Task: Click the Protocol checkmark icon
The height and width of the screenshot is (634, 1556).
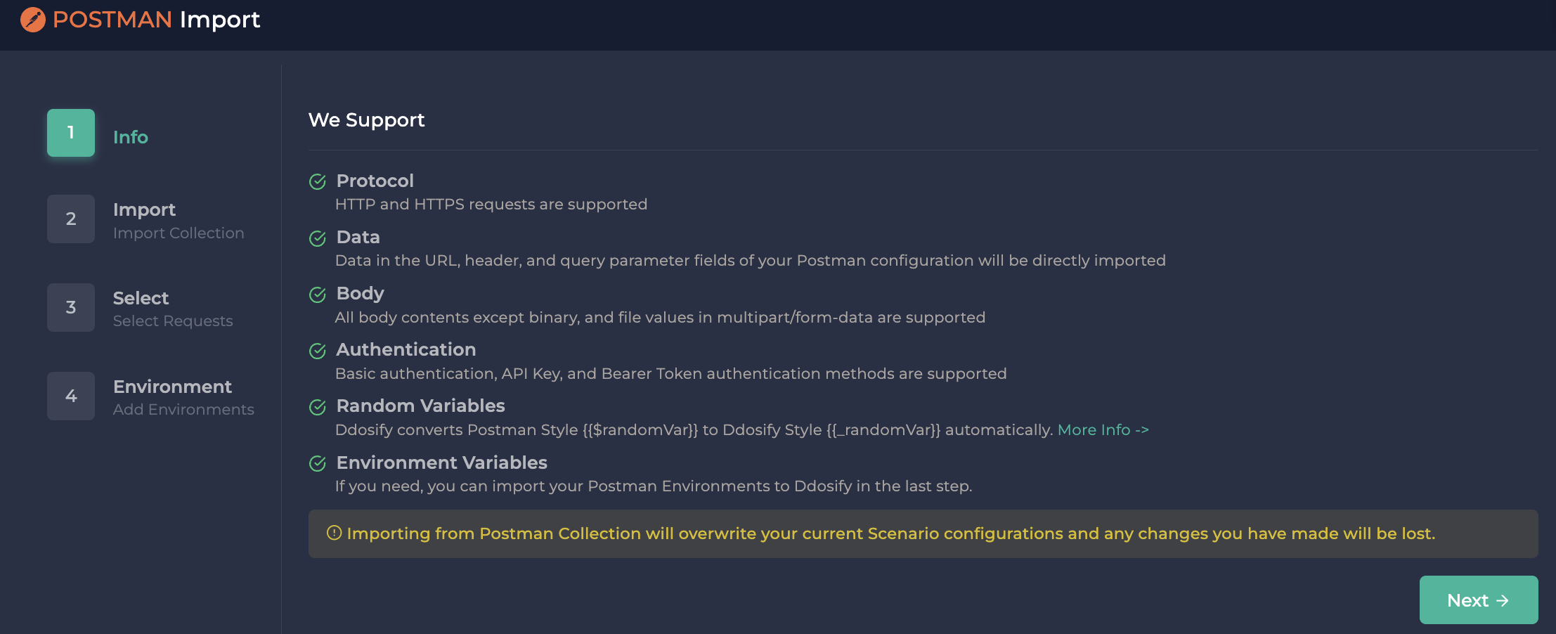Action: [x=318, y=182]
